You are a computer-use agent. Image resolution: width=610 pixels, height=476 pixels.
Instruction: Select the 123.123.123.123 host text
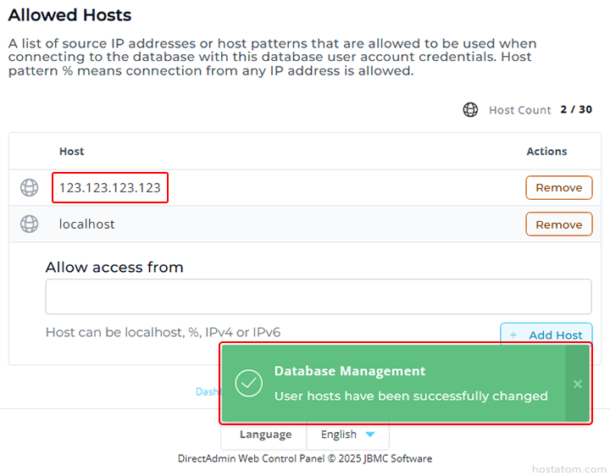(x=110, y=187)
